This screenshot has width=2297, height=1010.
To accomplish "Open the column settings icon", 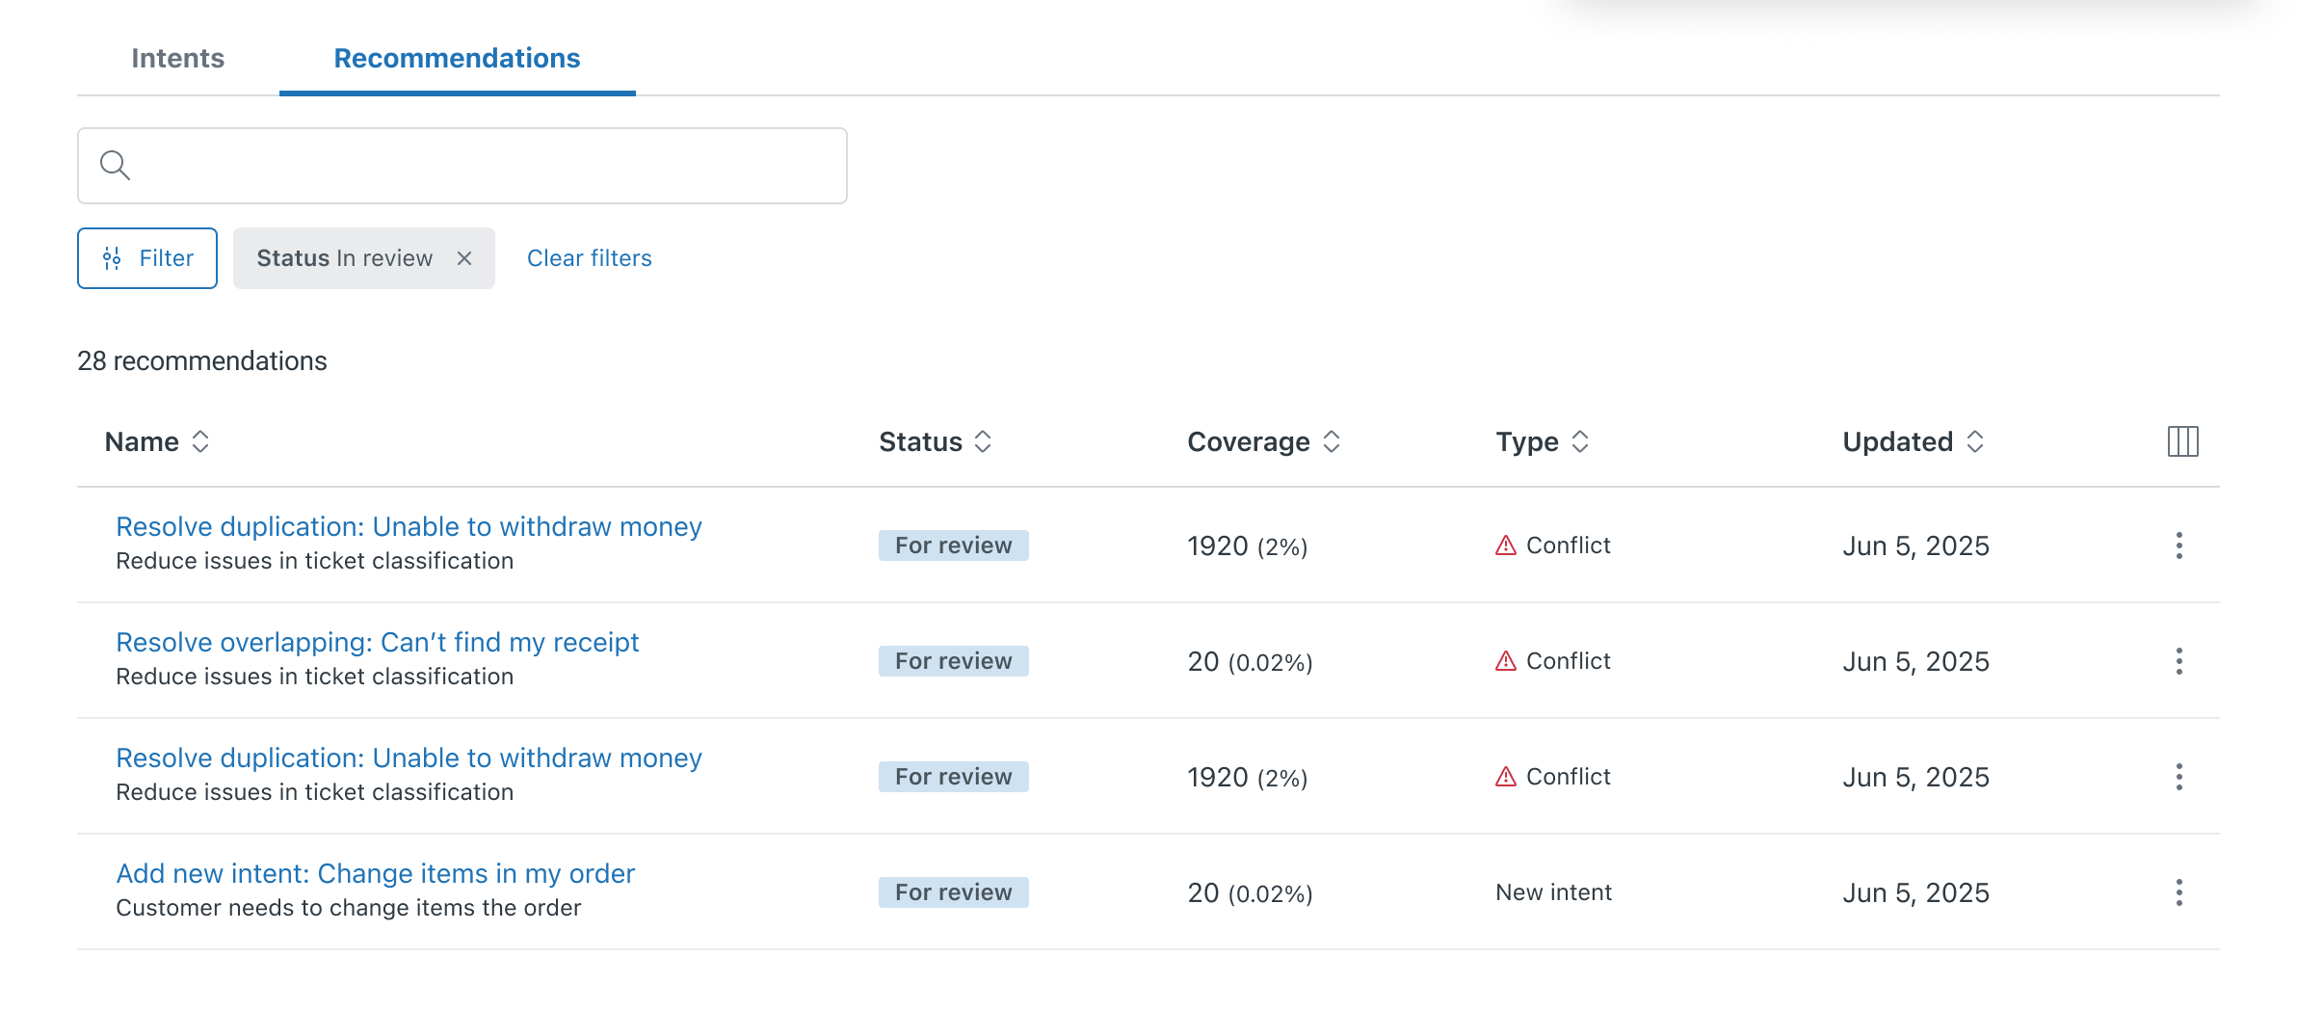I will pos(2182,441).
